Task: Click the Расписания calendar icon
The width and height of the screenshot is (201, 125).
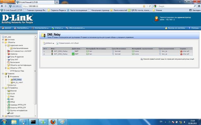Action: 8,62
